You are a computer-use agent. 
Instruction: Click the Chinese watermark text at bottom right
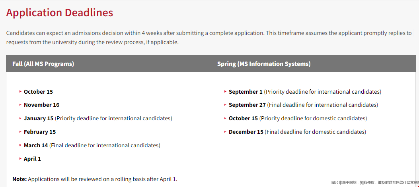375,183
